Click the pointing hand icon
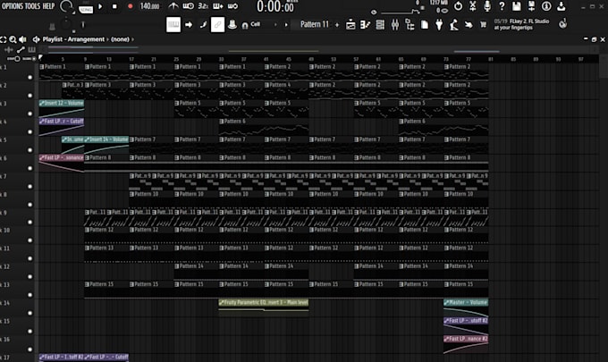 [x=469, y=25]
